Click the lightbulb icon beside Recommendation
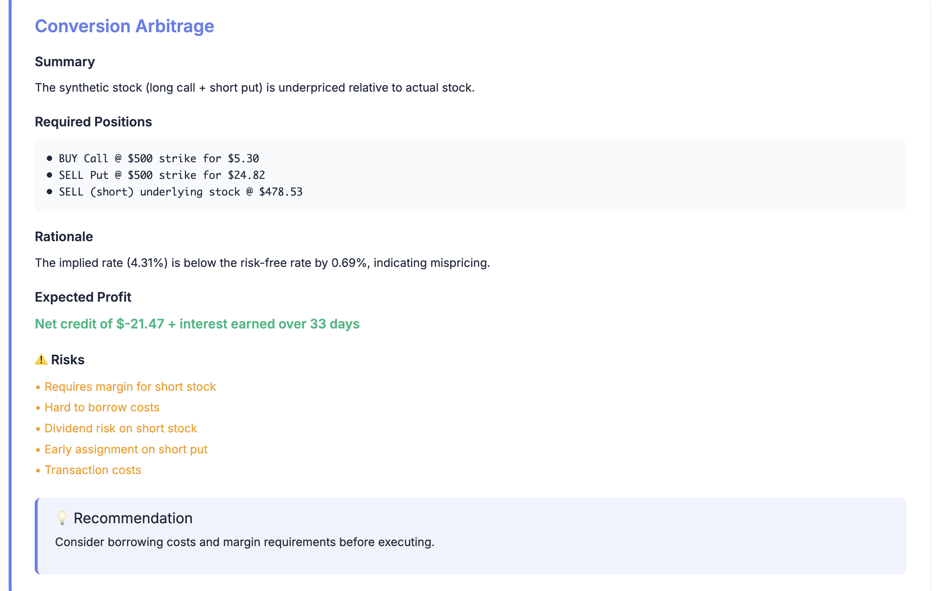The width and height of the screenshot is (936, 591). (62, 517)
